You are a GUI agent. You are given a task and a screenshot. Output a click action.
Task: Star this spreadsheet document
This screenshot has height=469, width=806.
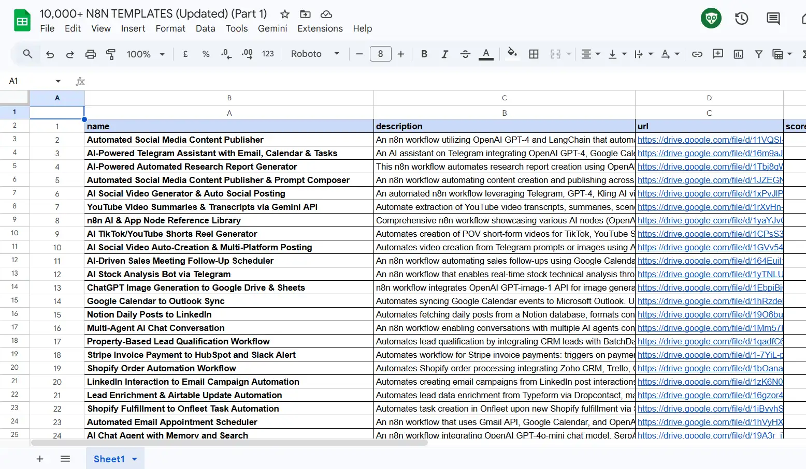(284, 14)
